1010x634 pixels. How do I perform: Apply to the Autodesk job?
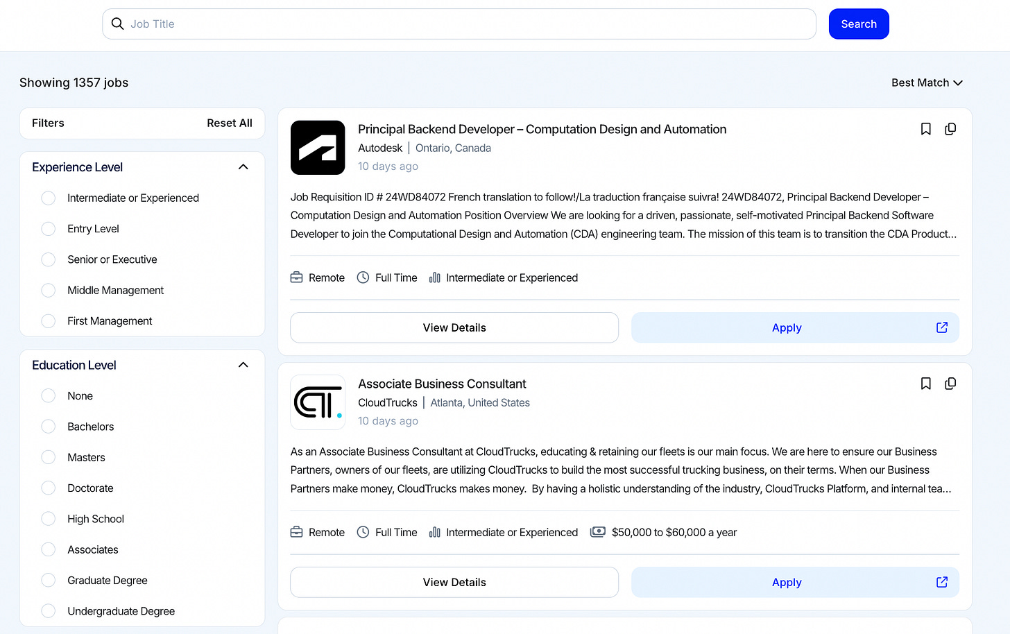coord(795,327)
